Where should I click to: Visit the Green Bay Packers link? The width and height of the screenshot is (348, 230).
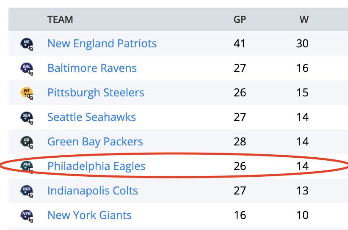click(95, 142)
